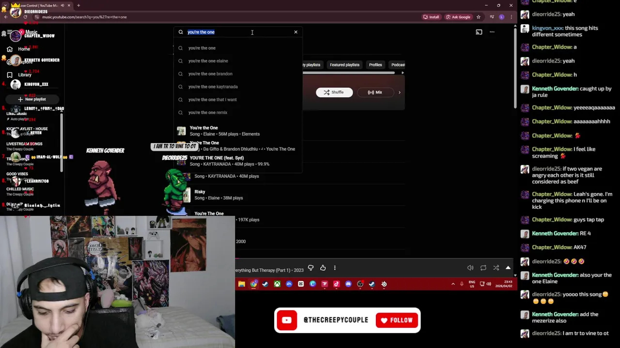
Task: Select the Profiles filter chip
Action: pyautogui.click(x=375, y=65)
